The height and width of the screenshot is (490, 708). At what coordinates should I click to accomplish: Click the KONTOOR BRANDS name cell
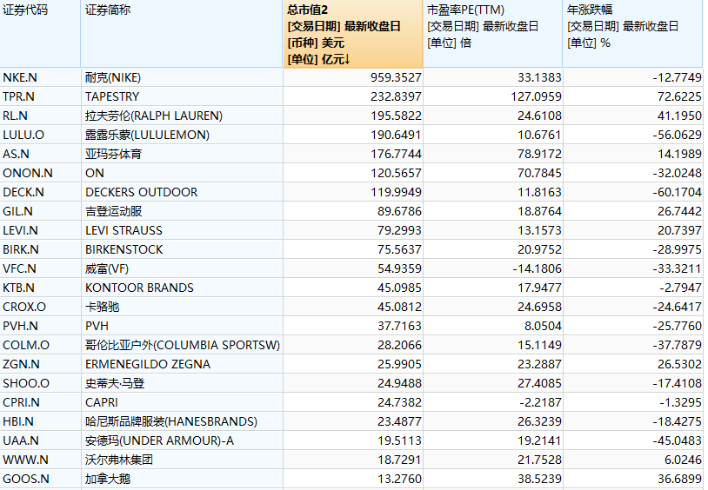point(182,288)
